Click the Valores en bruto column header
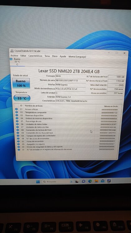This screenshot has height=233, width=131. [111, 106]
